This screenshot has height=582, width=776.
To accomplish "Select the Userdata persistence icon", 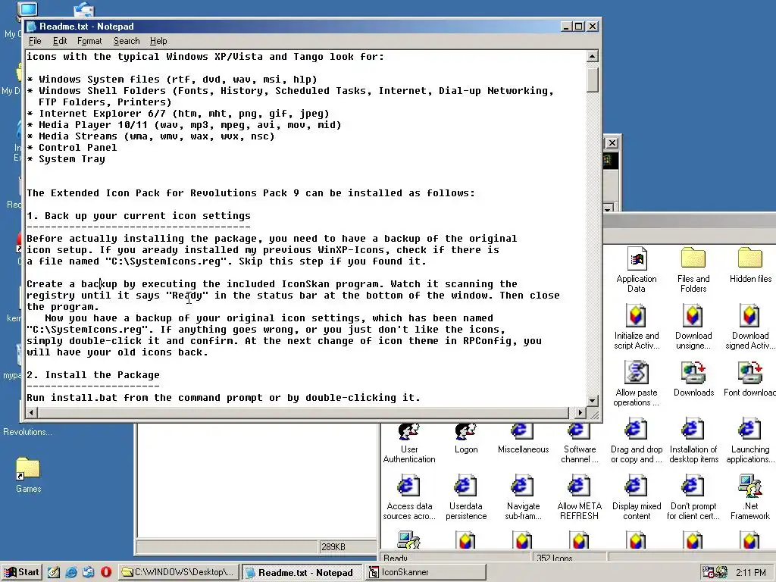I will (466, 487).
